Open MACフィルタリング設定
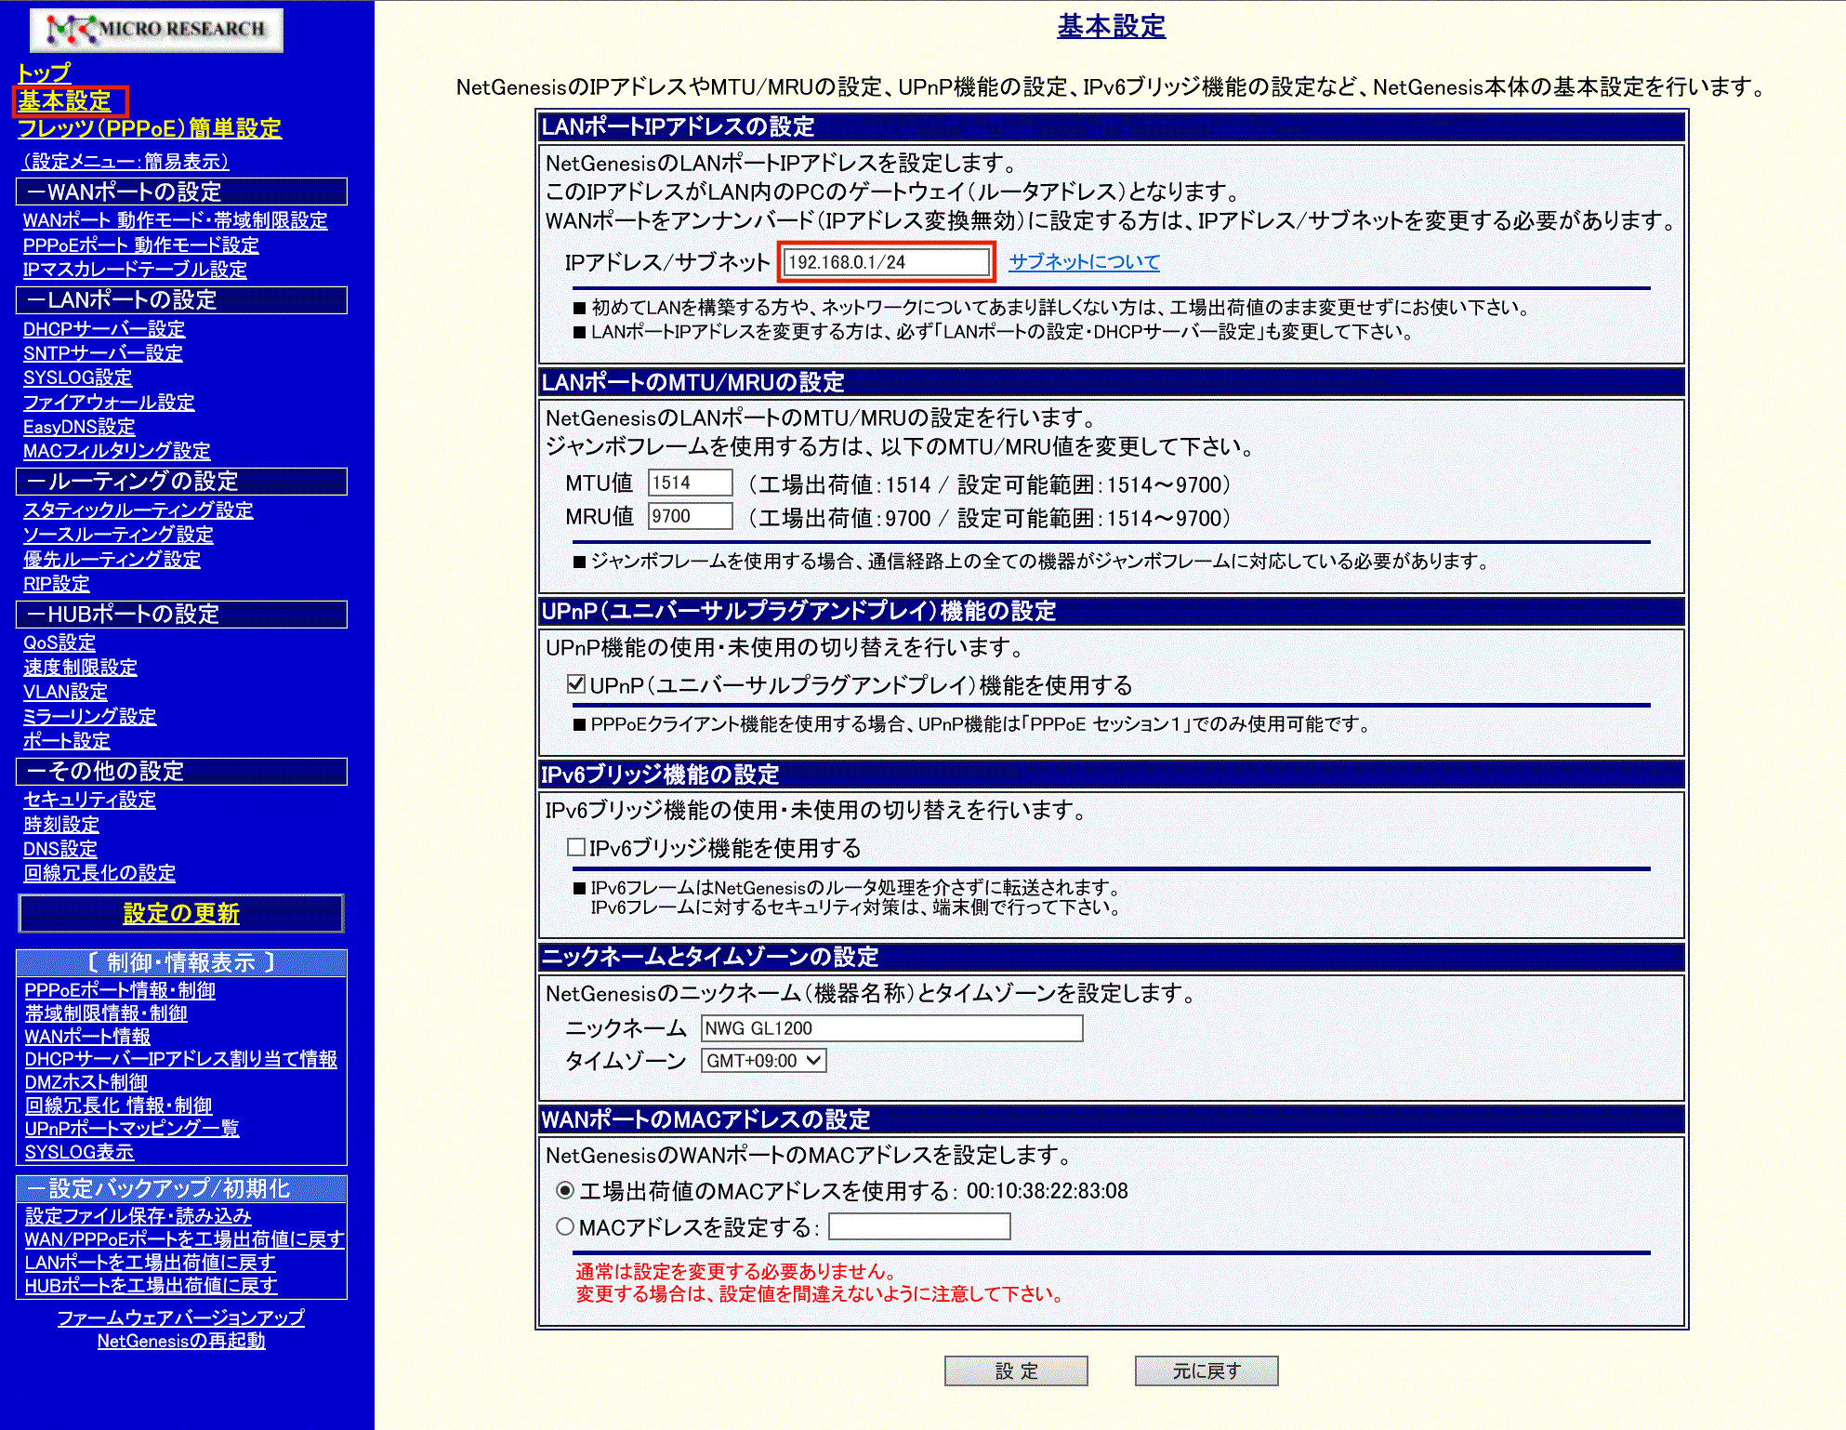Viewport: 1846px width, 1430px height. pos(116,451)
